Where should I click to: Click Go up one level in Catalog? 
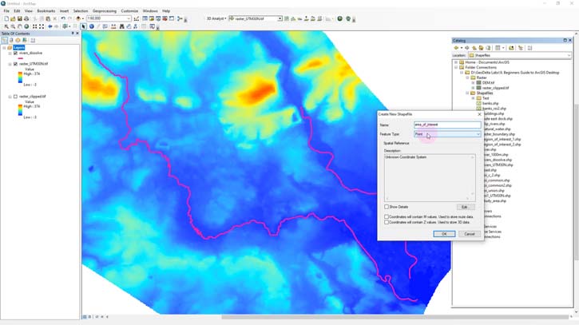(x=474, y=48)
